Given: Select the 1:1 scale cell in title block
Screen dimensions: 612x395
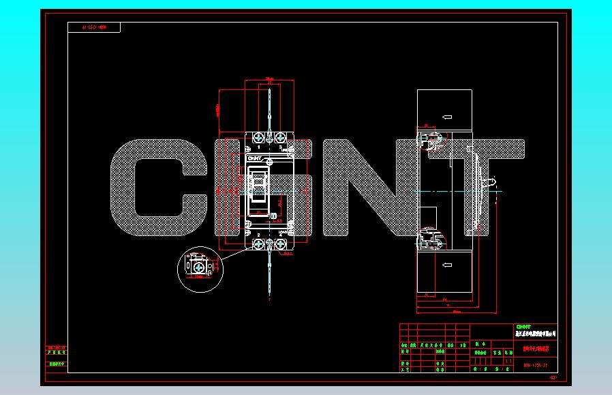Looking at the screenshot, I should pos(508,362).
